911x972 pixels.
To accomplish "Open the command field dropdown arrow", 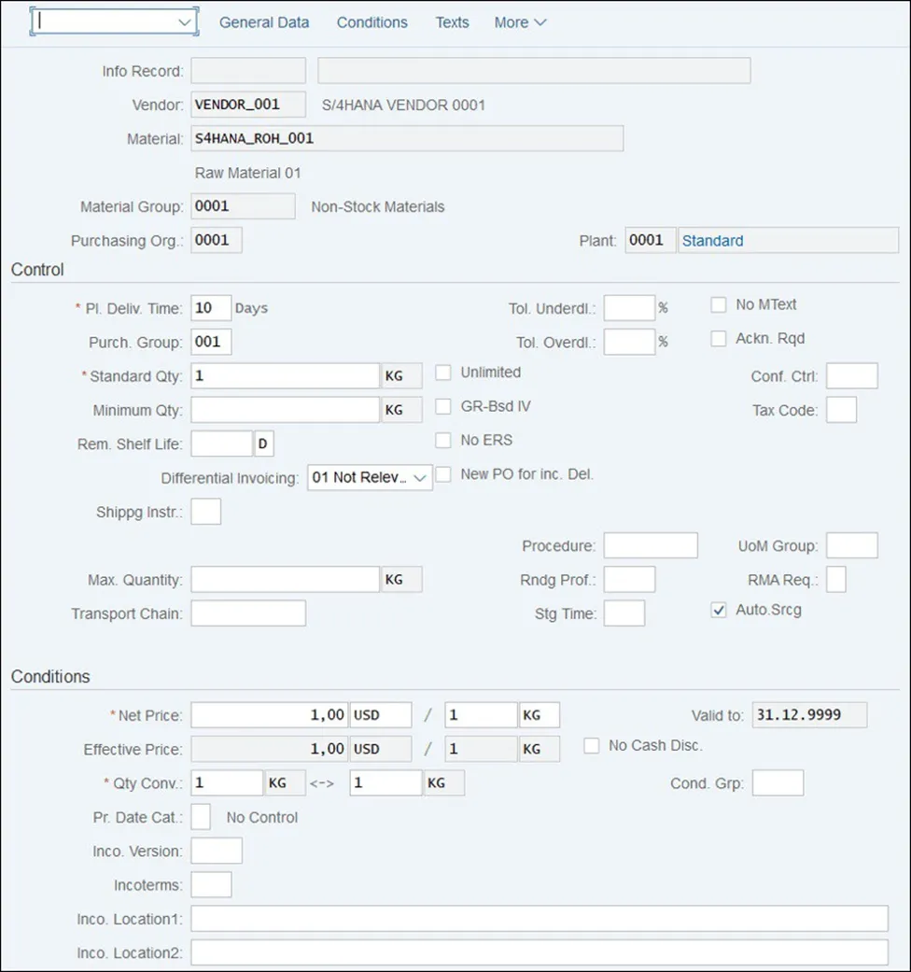I will coord(184,21).
